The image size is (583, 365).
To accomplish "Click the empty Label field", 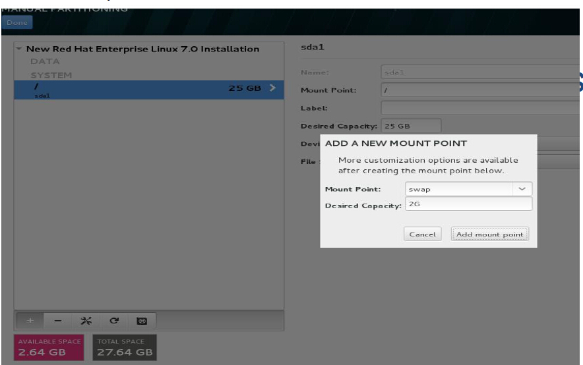I will tap(479, 107).
